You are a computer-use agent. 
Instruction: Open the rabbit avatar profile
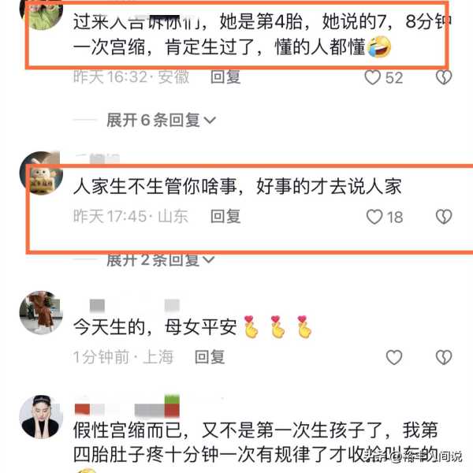(x=41, y=173)
